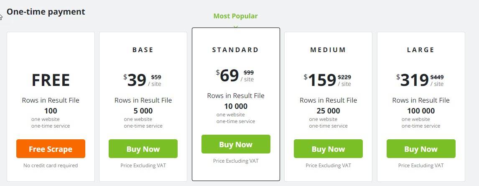Click the 100 000 rows figure
This screenshot has height=186, width=479.
click(x=421, y=111)
